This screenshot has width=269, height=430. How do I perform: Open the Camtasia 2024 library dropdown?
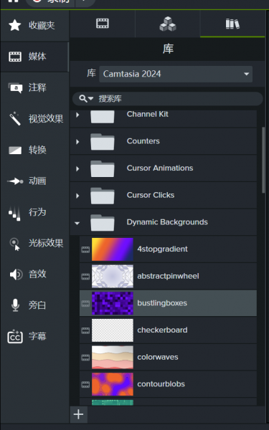[x=176, y=74]
